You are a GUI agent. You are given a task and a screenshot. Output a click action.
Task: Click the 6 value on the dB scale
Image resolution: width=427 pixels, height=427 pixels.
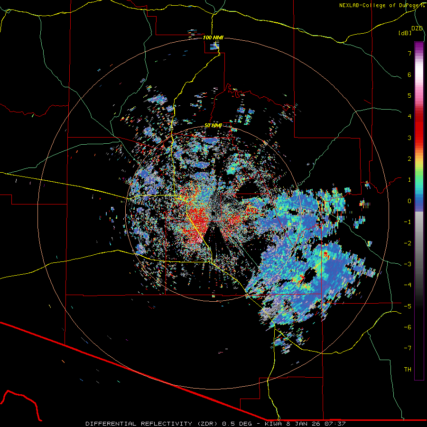click(409, 74)
